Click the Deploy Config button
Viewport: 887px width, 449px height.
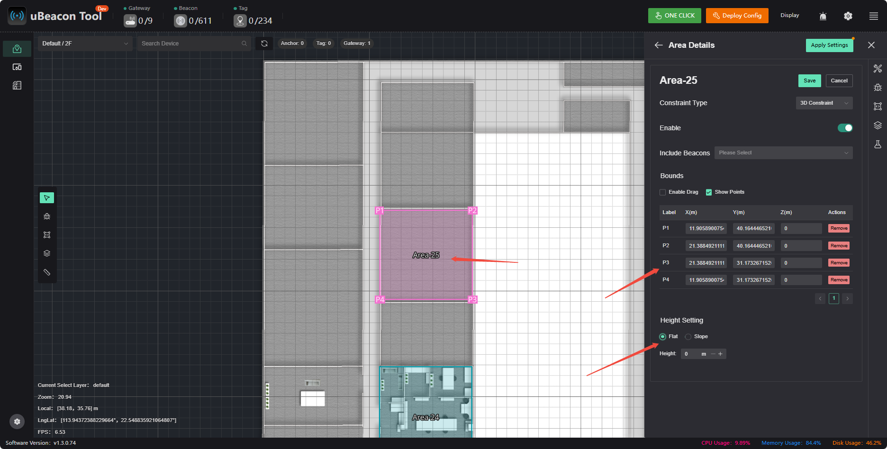tap(737, 16)
